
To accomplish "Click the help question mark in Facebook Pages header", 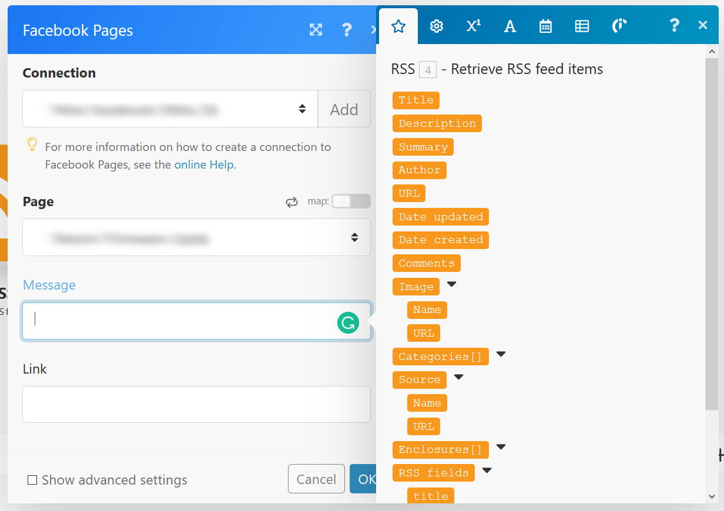I will (347, 30).
